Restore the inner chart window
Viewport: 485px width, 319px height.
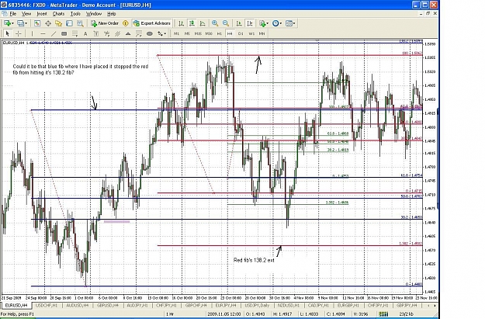click(428, 14)
